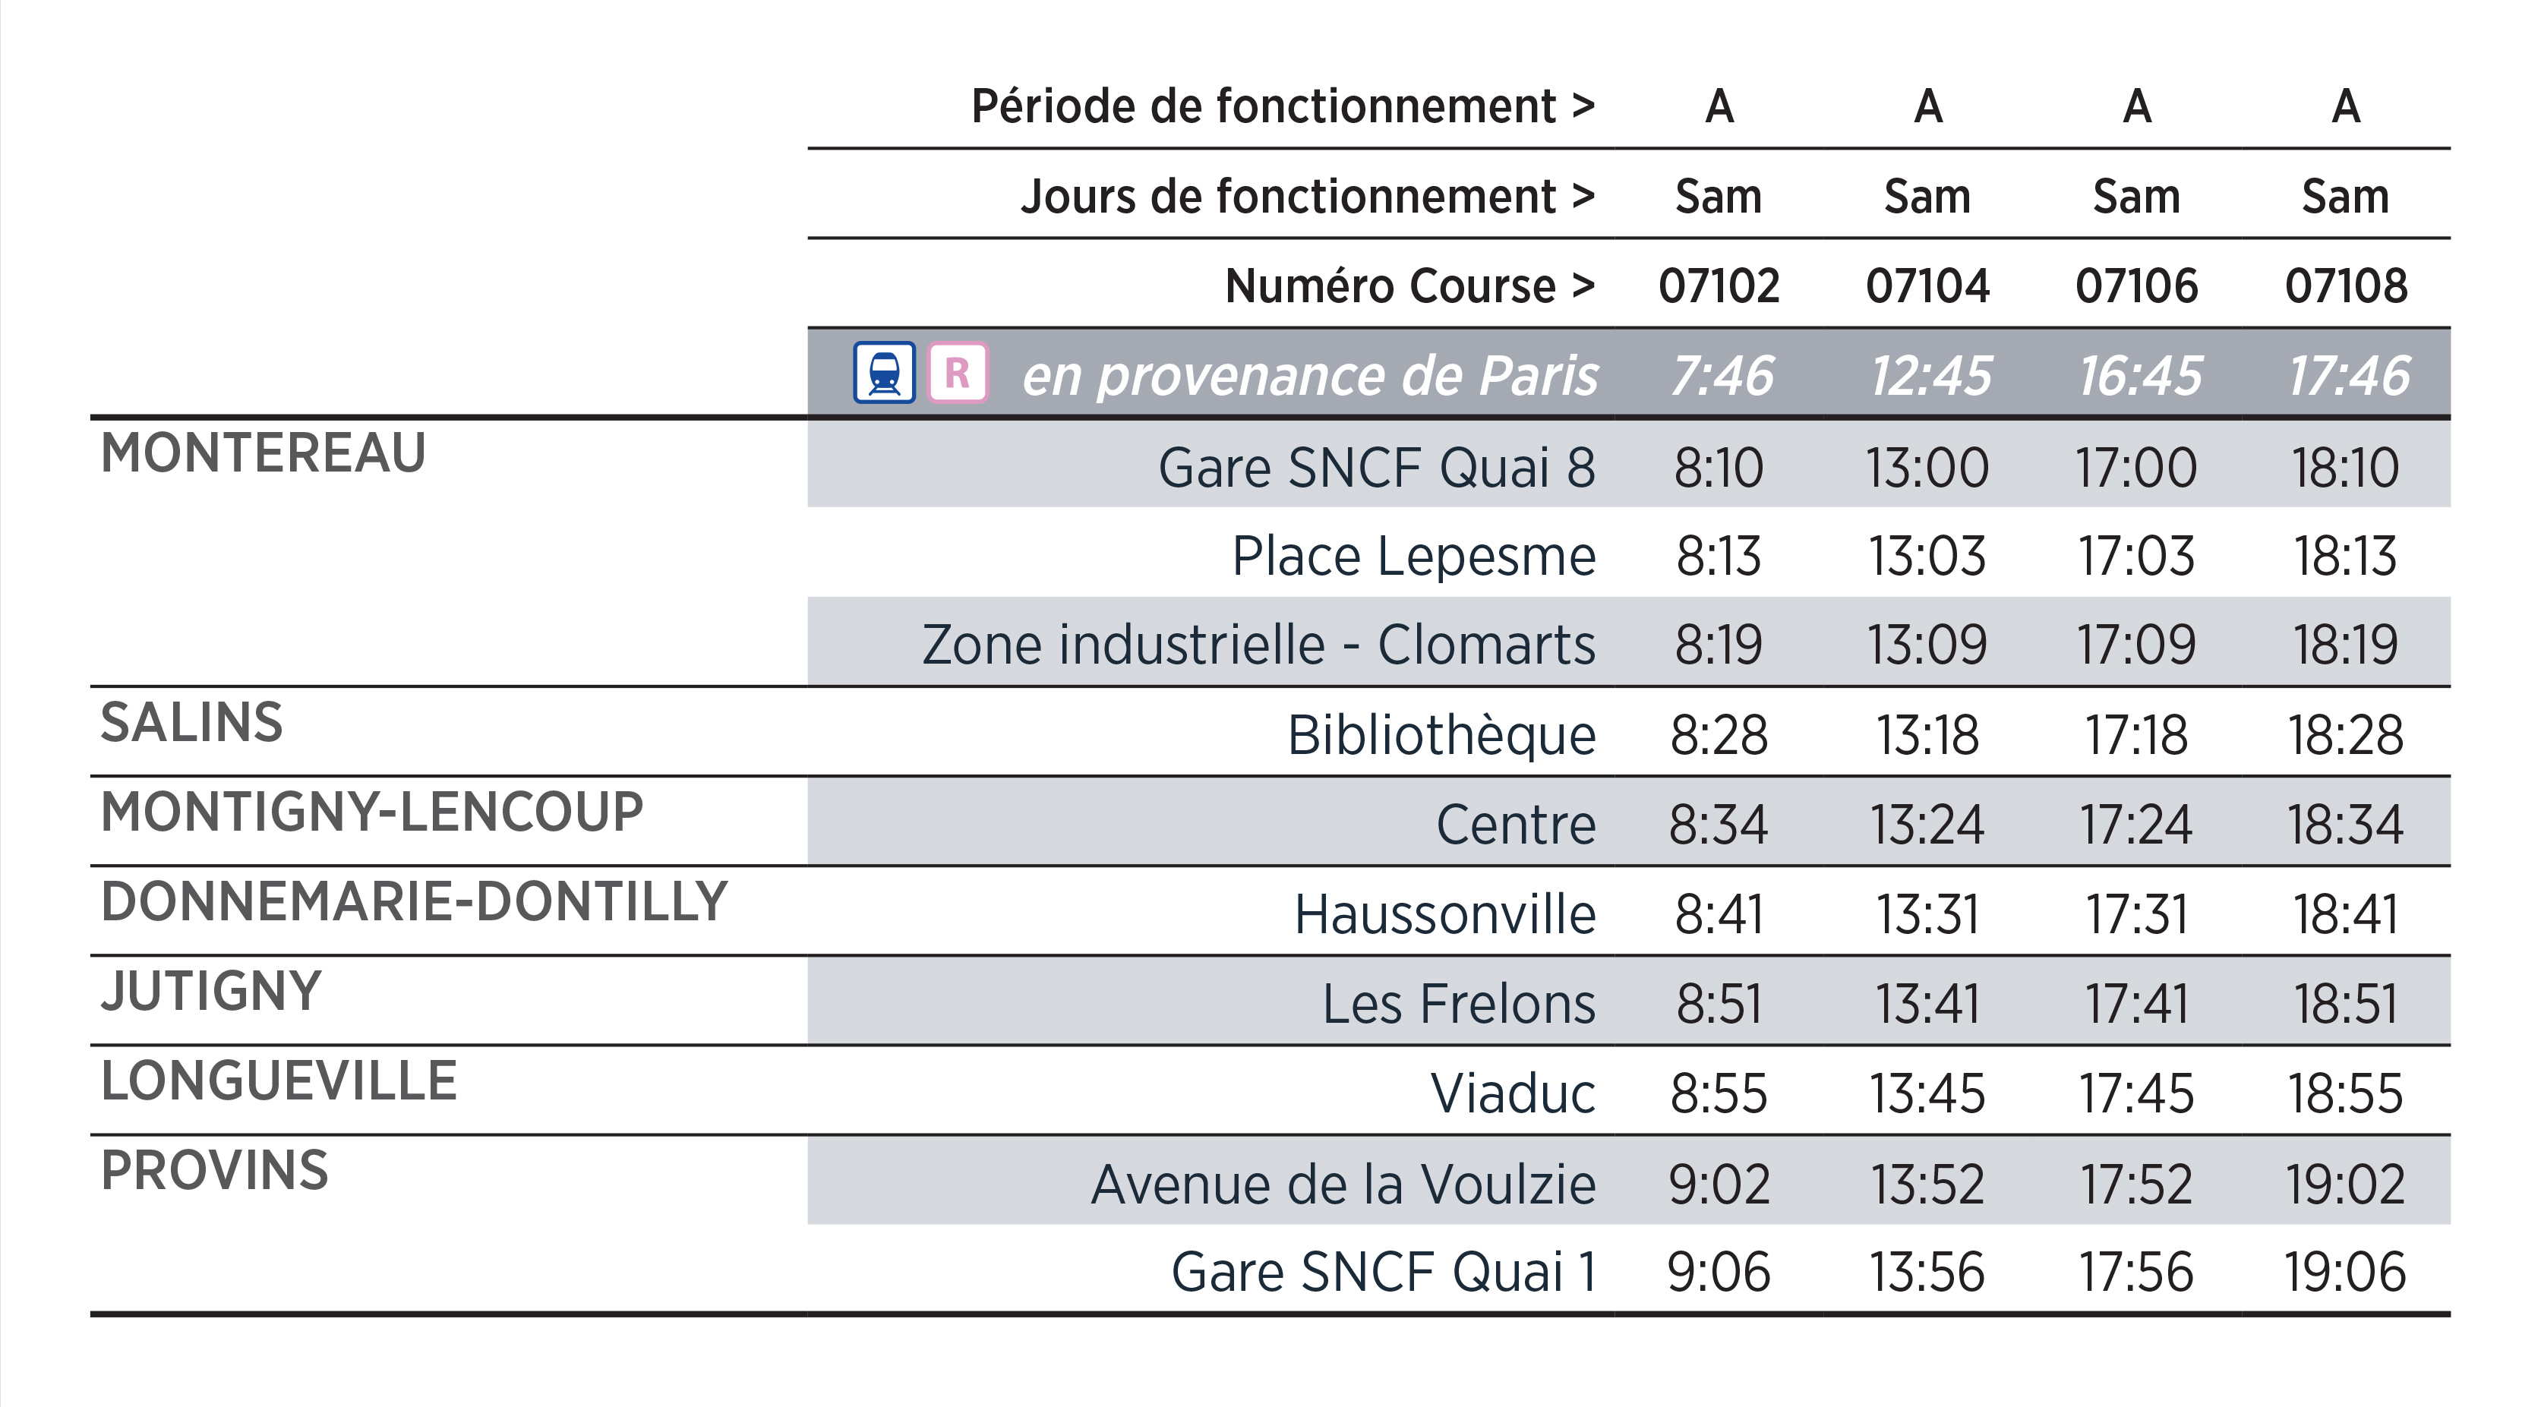Click the blue train icon
This screenshot has width=2541, height=1407.
(x=884, y=373)
